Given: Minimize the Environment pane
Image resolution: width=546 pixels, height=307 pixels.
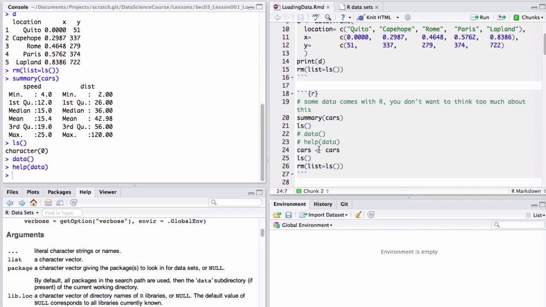Looking at the screenshot, I should coord(534,205).
